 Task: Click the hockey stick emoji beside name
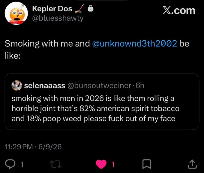tap(79, 9)
